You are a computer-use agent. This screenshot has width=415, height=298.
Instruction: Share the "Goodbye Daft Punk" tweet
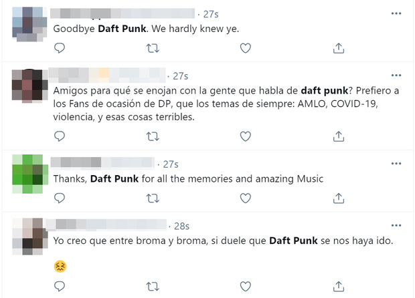(339, 48)
